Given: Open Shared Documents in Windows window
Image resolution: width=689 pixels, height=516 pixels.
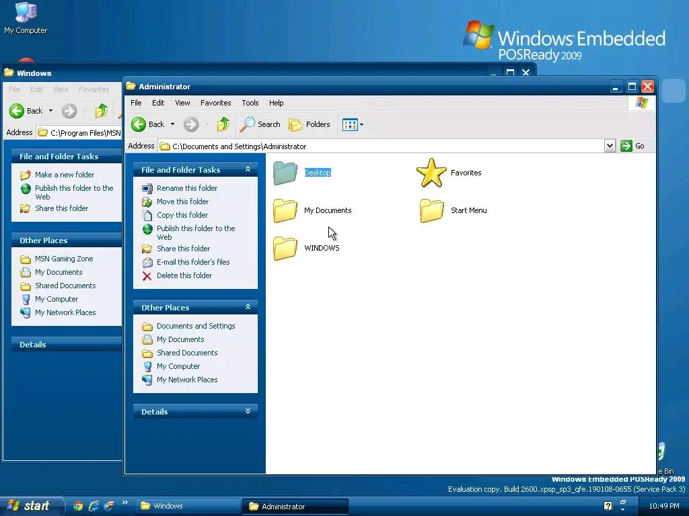Looking at the screenshot, I should coord(65,286).
